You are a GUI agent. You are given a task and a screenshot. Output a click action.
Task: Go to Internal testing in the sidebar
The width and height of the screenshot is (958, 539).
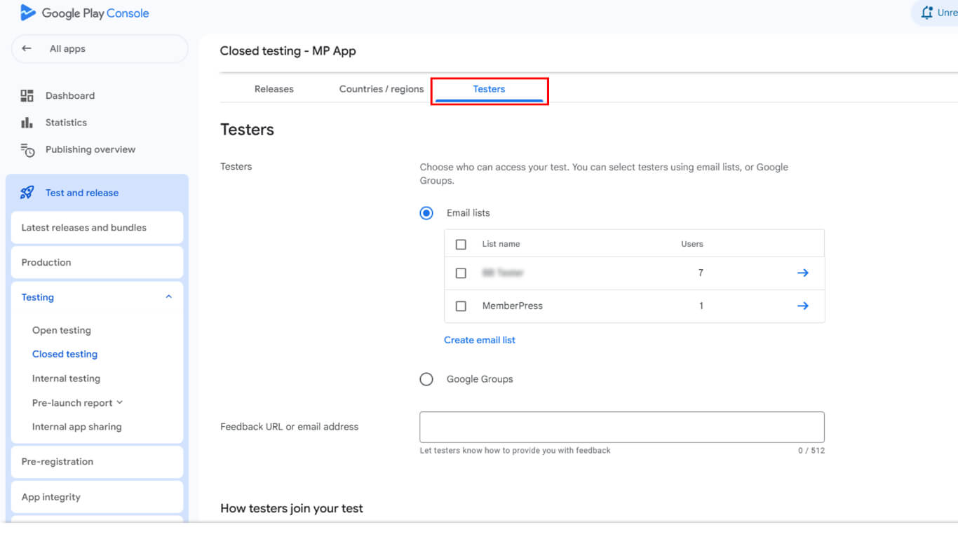point(66,378)
